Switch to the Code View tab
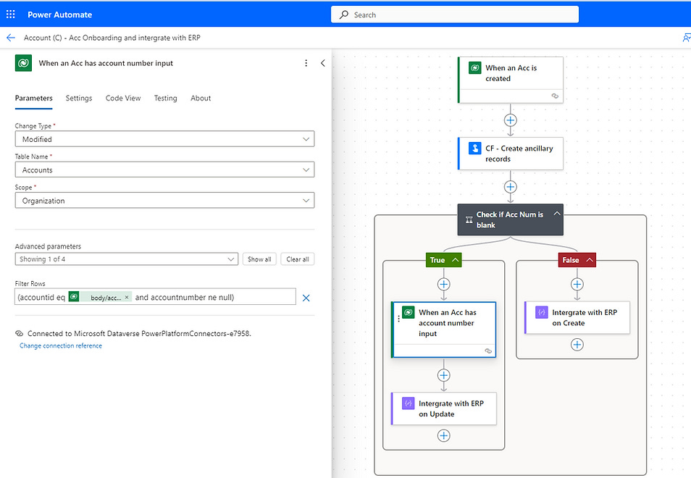The image size is (691, 478). pos(123,98)
